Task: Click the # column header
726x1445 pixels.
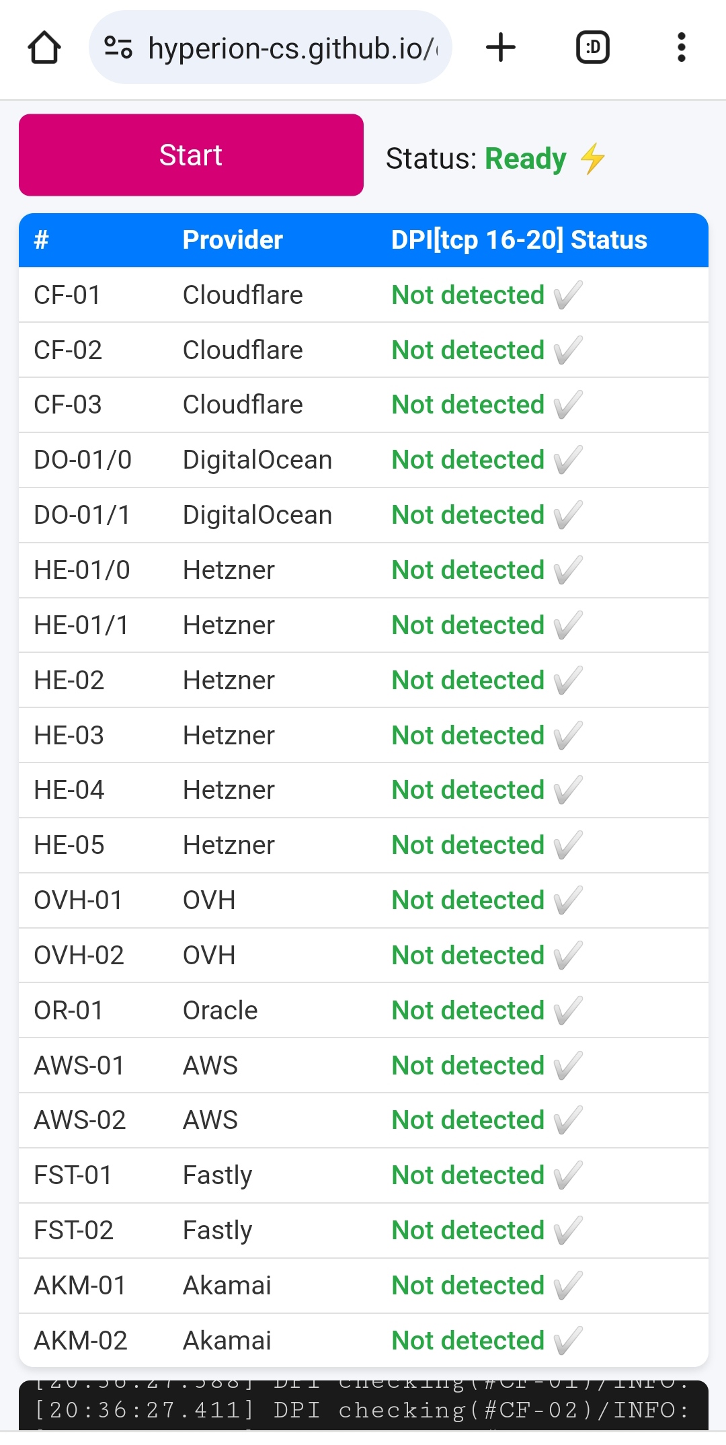Action: click(42, 240)
